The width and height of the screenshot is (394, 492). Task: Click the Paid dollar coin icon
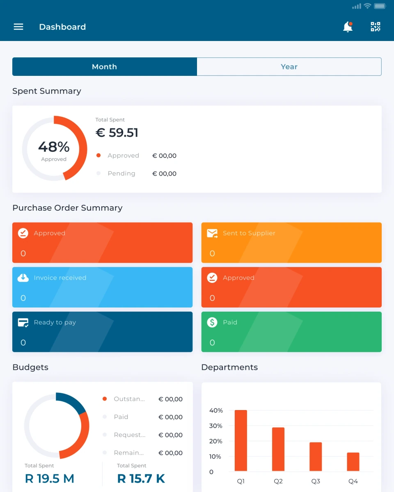coord(212,323)
